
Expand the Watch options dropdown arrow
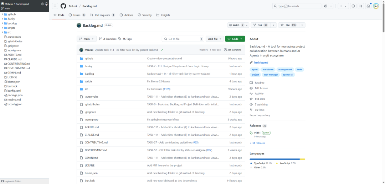point(247,25)
